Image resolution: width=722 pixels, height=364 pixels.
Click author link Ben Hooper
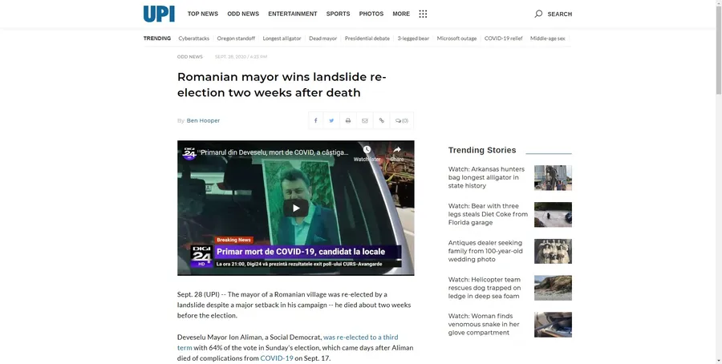[x=203, y=120]
